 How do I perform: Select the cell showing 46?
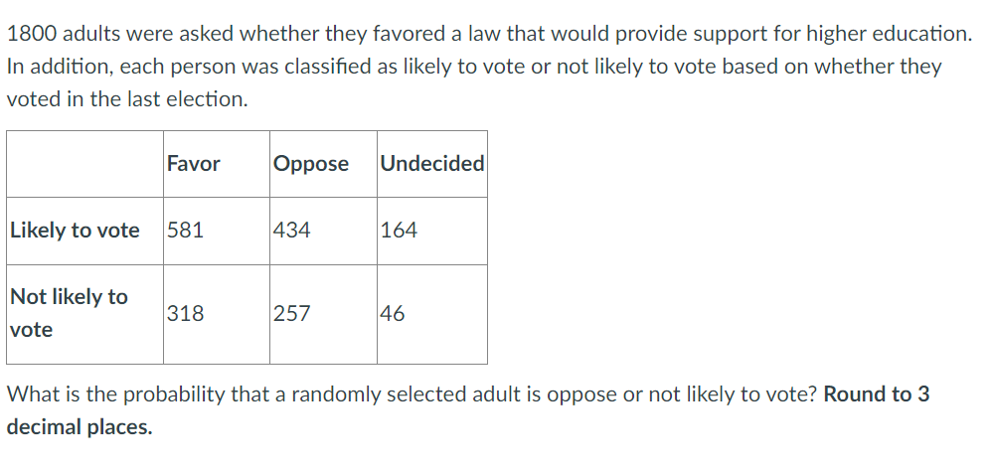[x=393, y=314]
